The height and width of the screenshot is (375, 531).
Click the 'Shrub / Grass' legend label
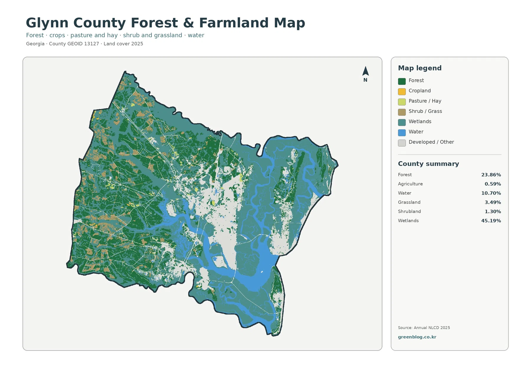coord(425,111)
